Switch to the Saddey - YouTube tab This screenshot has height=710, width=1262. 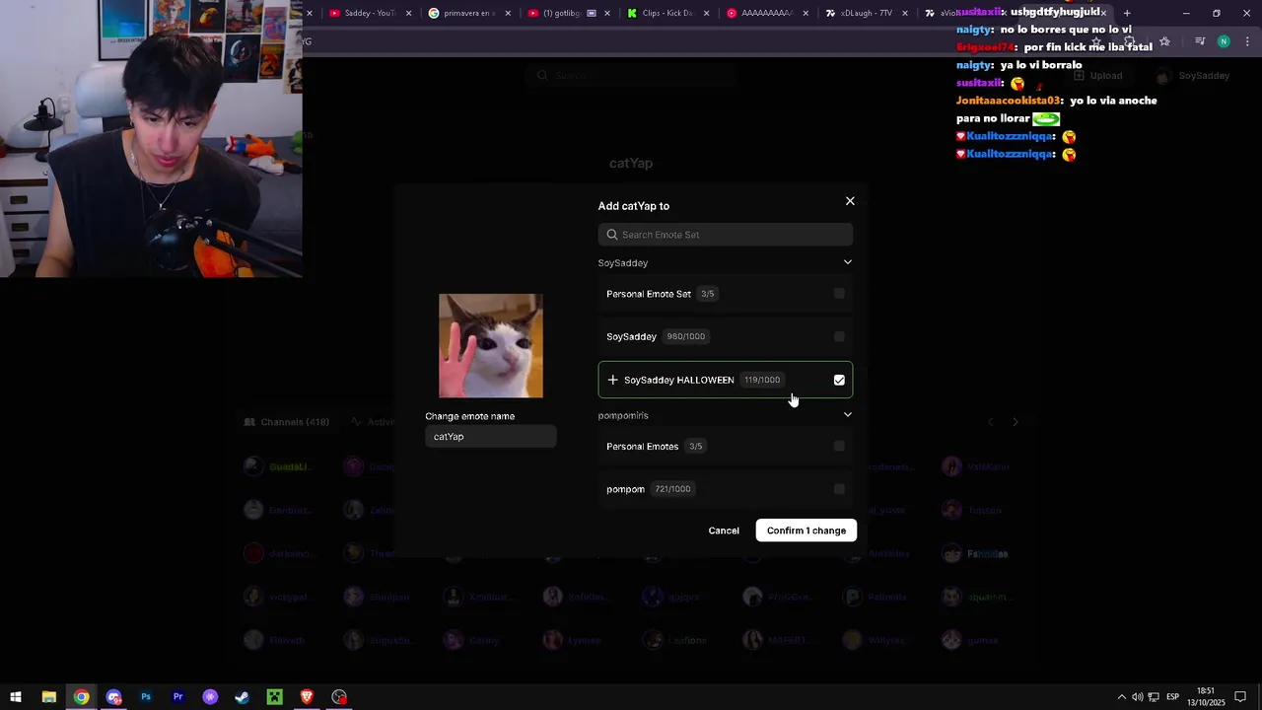pos(370,13)
